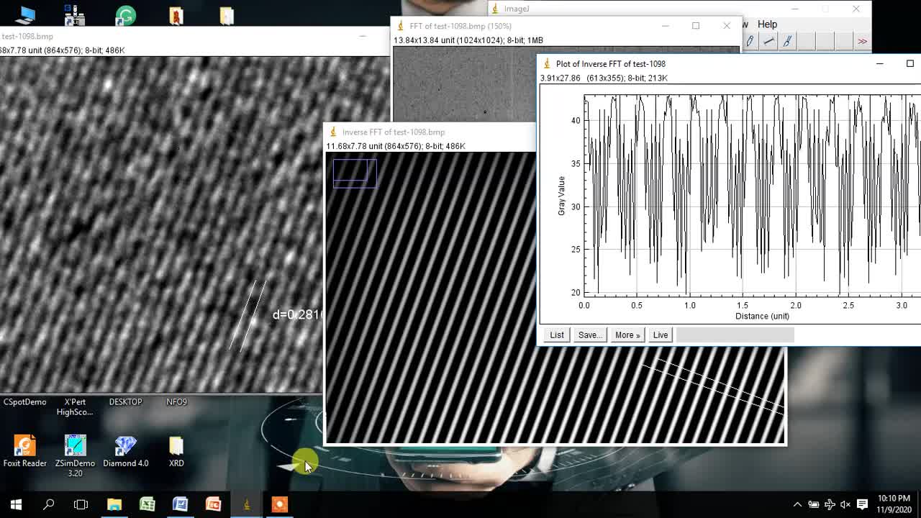Select the desktop shortcut with network computers icon
This screenshot has width=921, height=518.
pyautogui.click(x=75, y=15)
